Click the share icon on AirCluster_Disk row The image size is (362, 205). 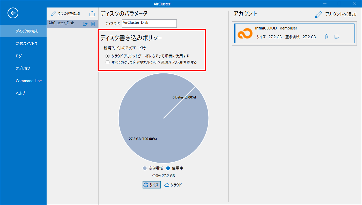click(x=85, y=24)
